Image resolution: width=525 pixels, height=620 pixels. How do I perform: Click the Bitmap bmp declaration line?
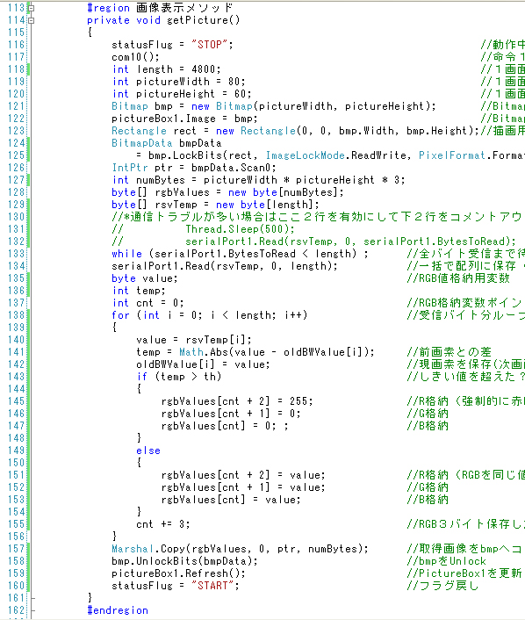(x=274, y=106)
